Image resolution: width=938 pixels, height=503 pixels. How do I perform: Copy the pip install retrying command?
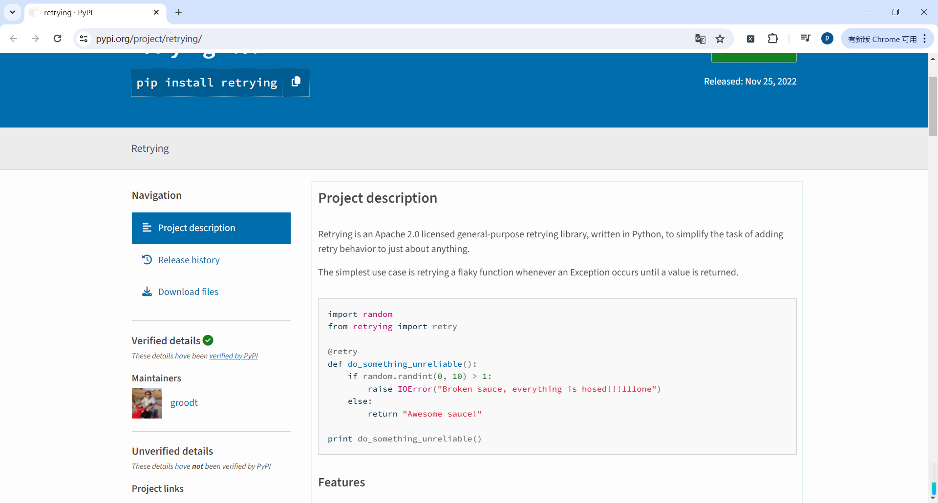click(296, 82)
